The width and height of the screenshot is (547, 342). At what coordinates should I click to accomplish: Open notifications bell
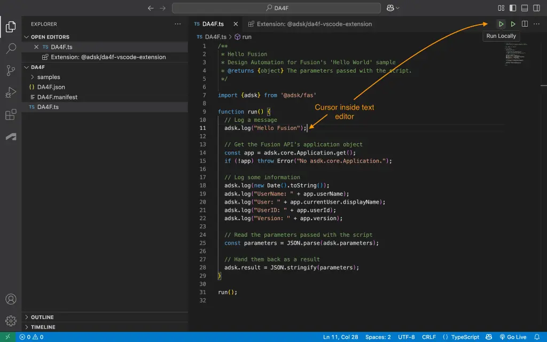pyautogui.click(x=537, y=337)
